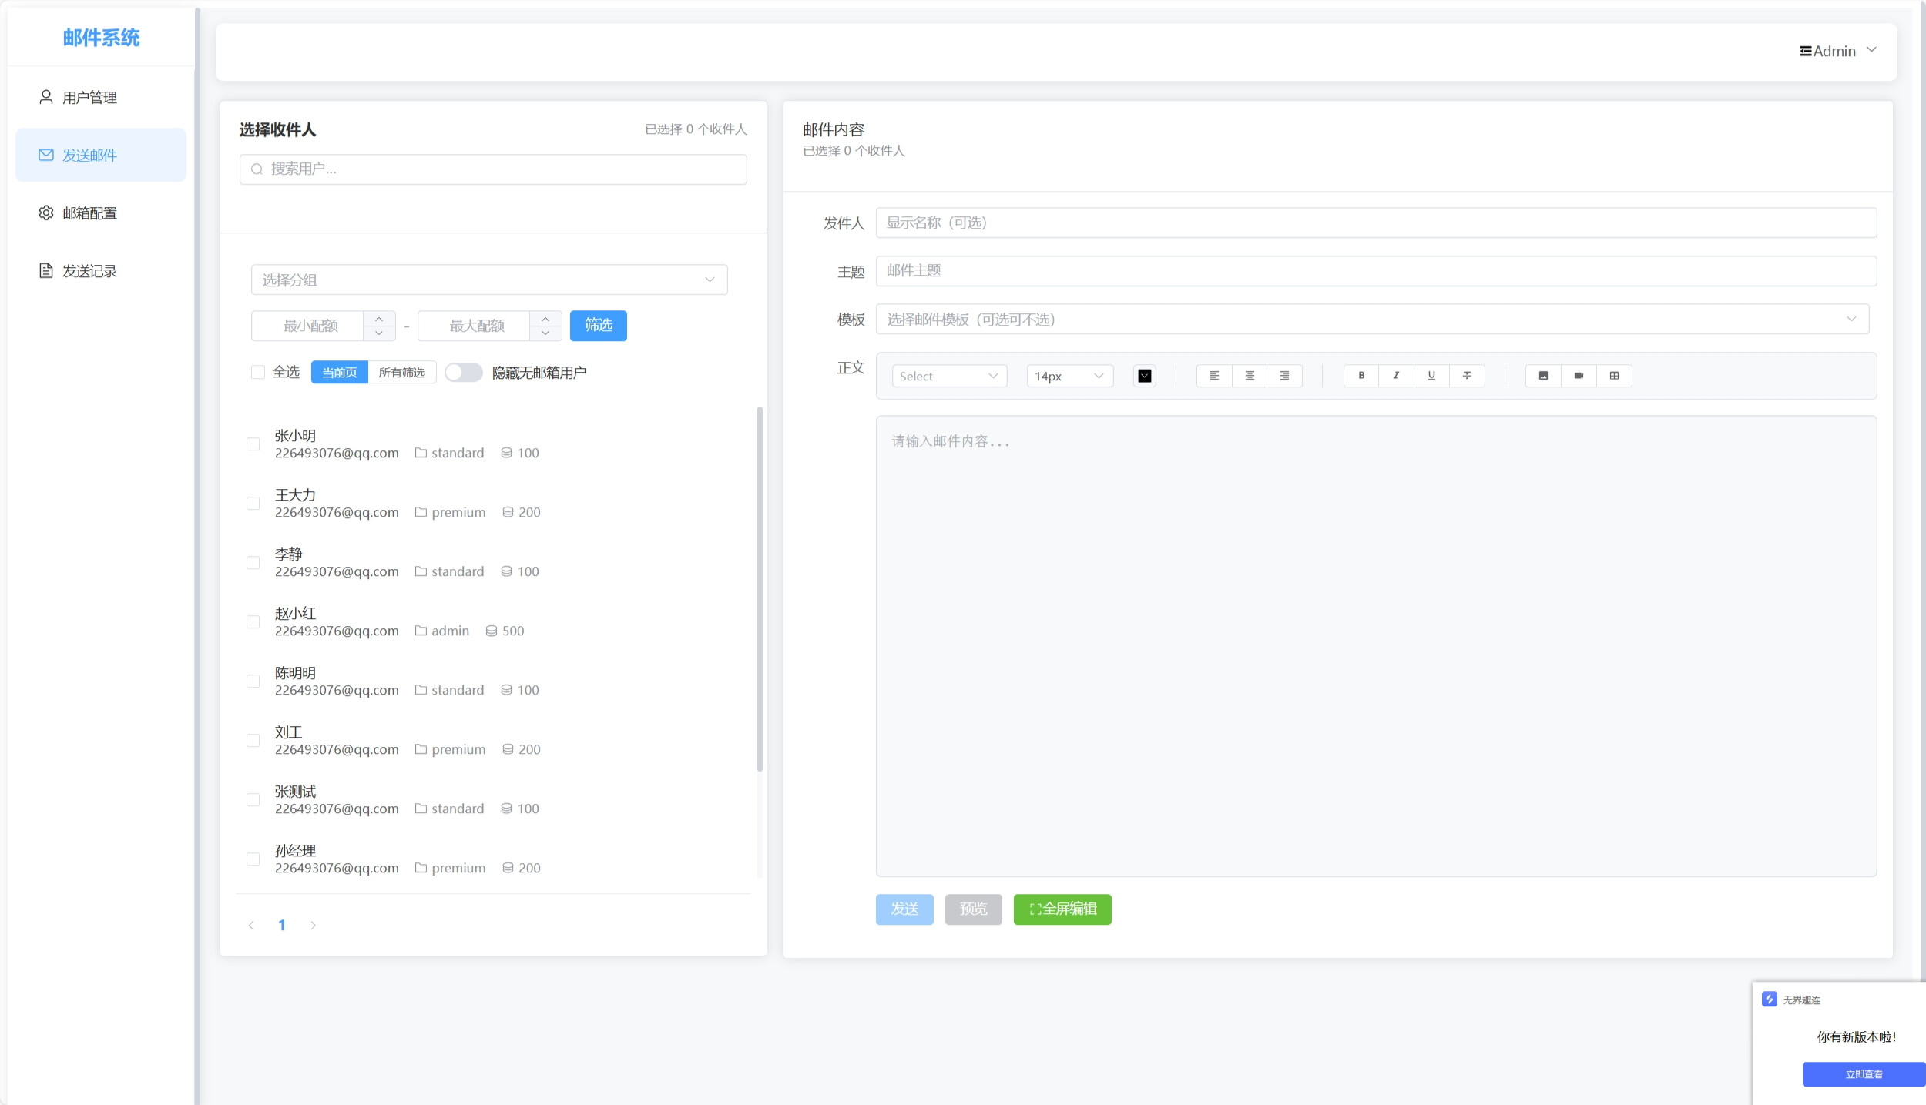Open the 选择分组 group dropdown
This screenshot has height=1105, width=1926.
point(489,280)
